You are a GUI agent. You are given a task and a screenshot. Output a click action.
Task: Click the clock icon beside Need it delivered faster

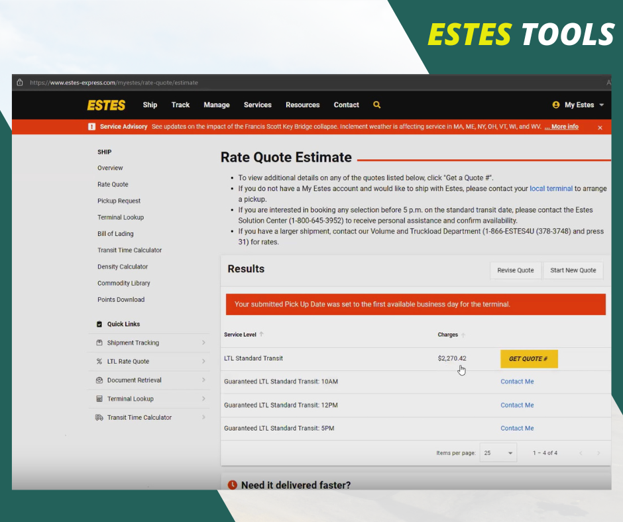point(233,485)
